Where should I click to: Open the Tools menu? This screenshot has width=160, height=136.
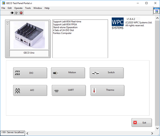[x=28, y=8]
